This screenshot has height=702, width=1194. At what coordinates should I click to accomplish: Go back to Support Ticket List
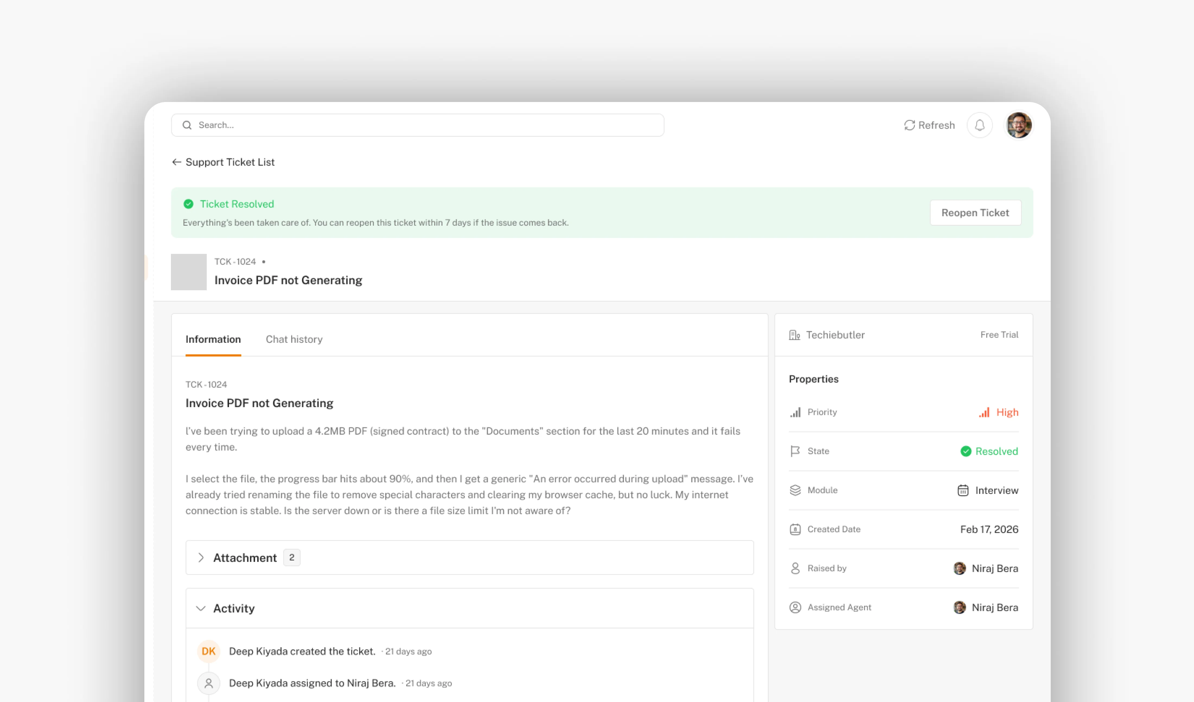223,162
